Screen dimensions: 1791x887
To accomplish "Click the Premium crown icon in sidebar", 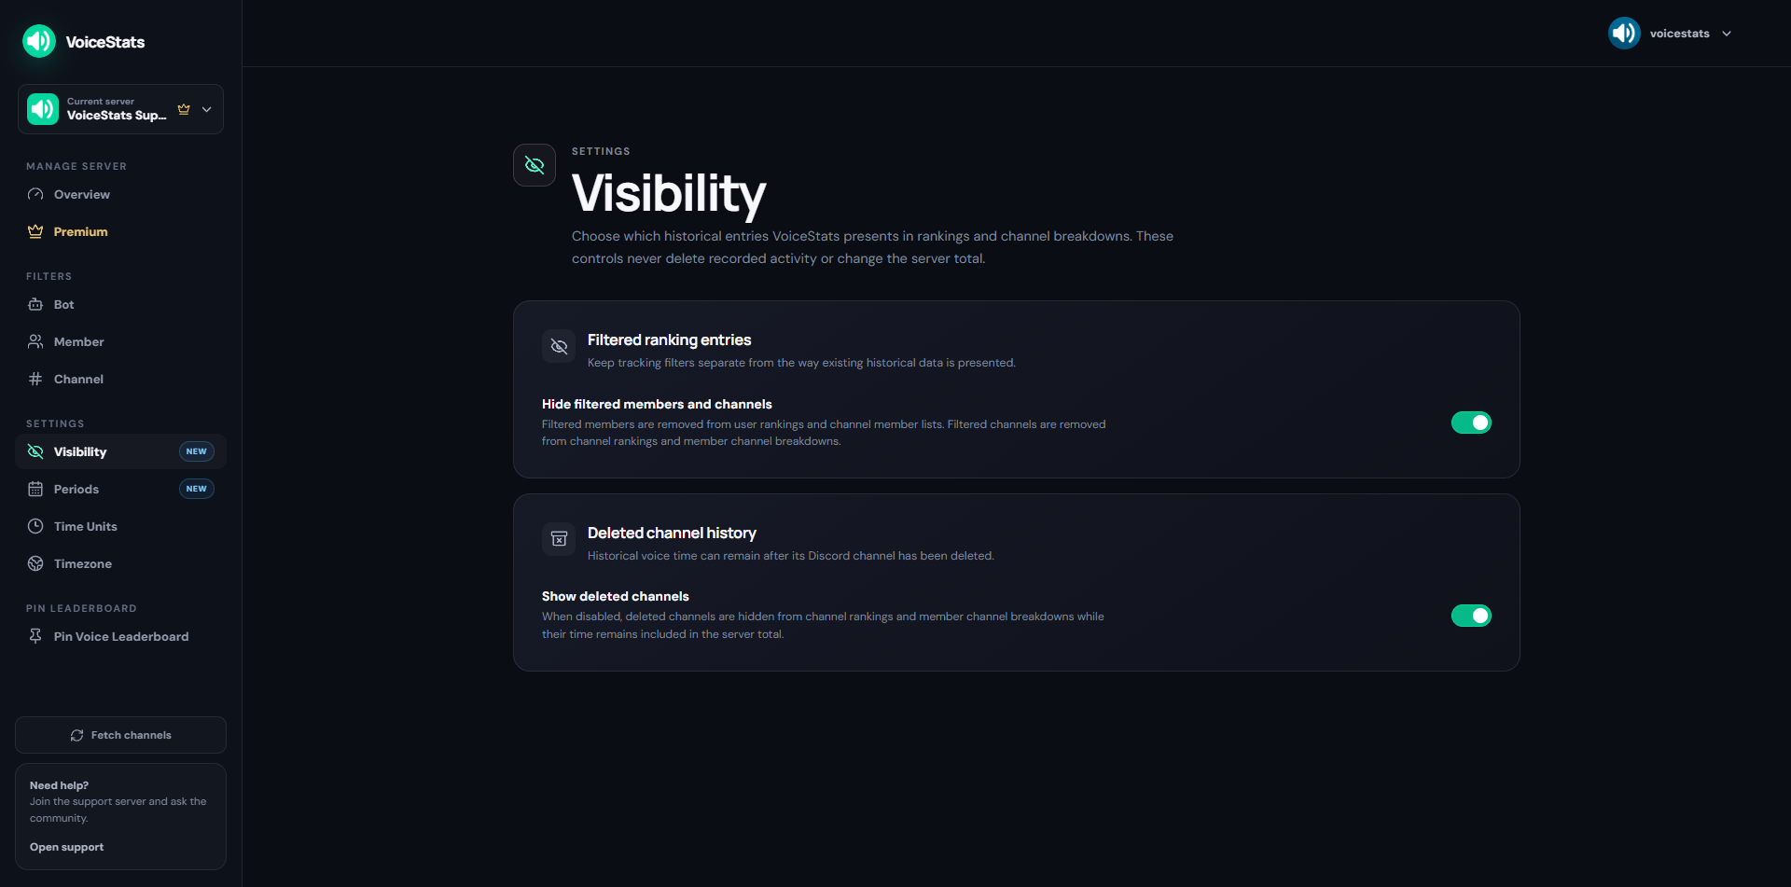I will pos(35,231).
